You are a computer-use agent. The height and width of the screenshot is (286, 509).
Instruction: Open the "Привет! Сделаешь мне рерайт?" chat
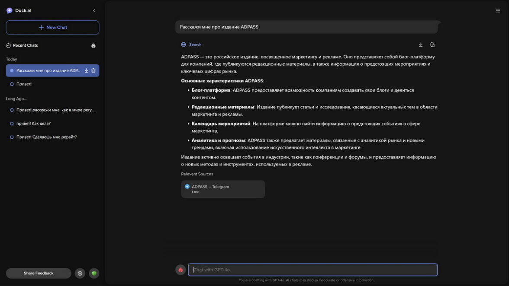click(x=46, y=137)
